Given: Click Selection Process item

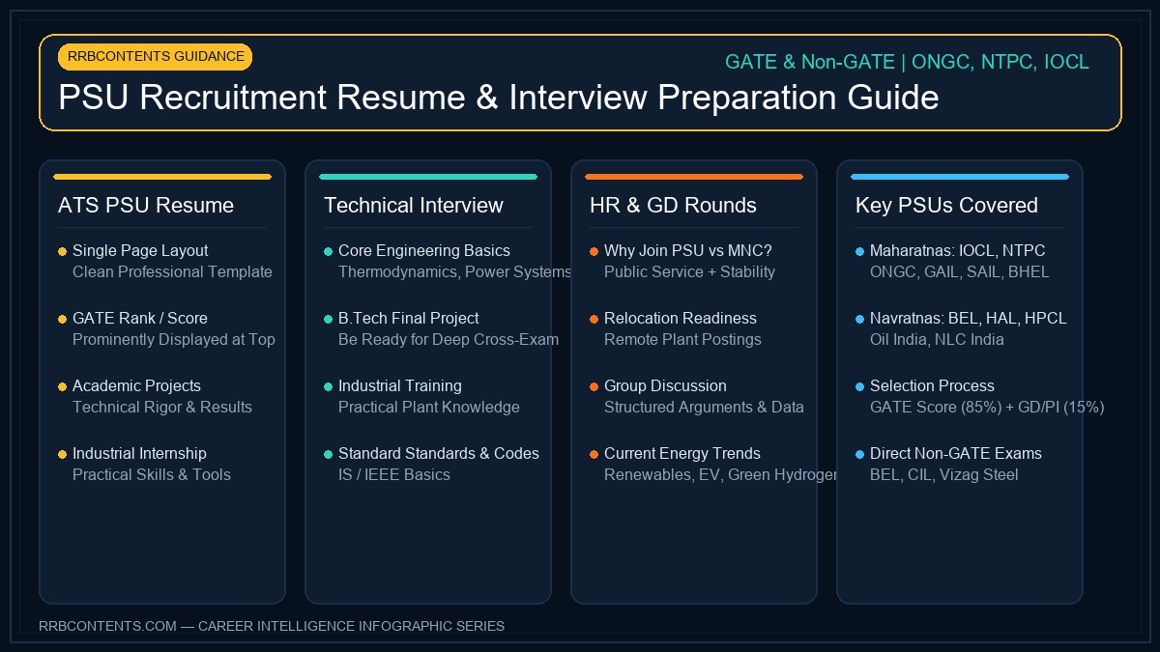Looking at the screenshot, I should [x=932, y=386].
